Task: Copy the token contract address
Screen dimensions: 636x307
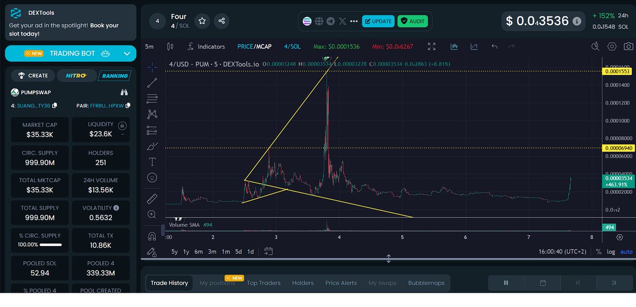Action: coord(55,105)
